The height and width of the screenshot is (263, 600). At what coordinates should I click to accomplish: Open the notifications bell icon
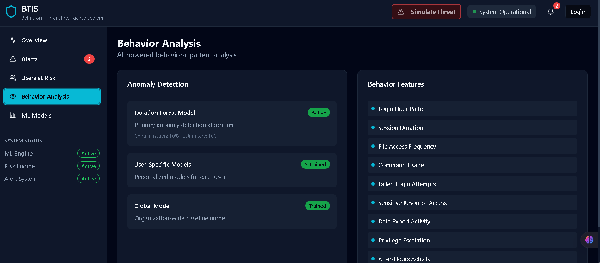pyautogui.click(x=550, y=12)
